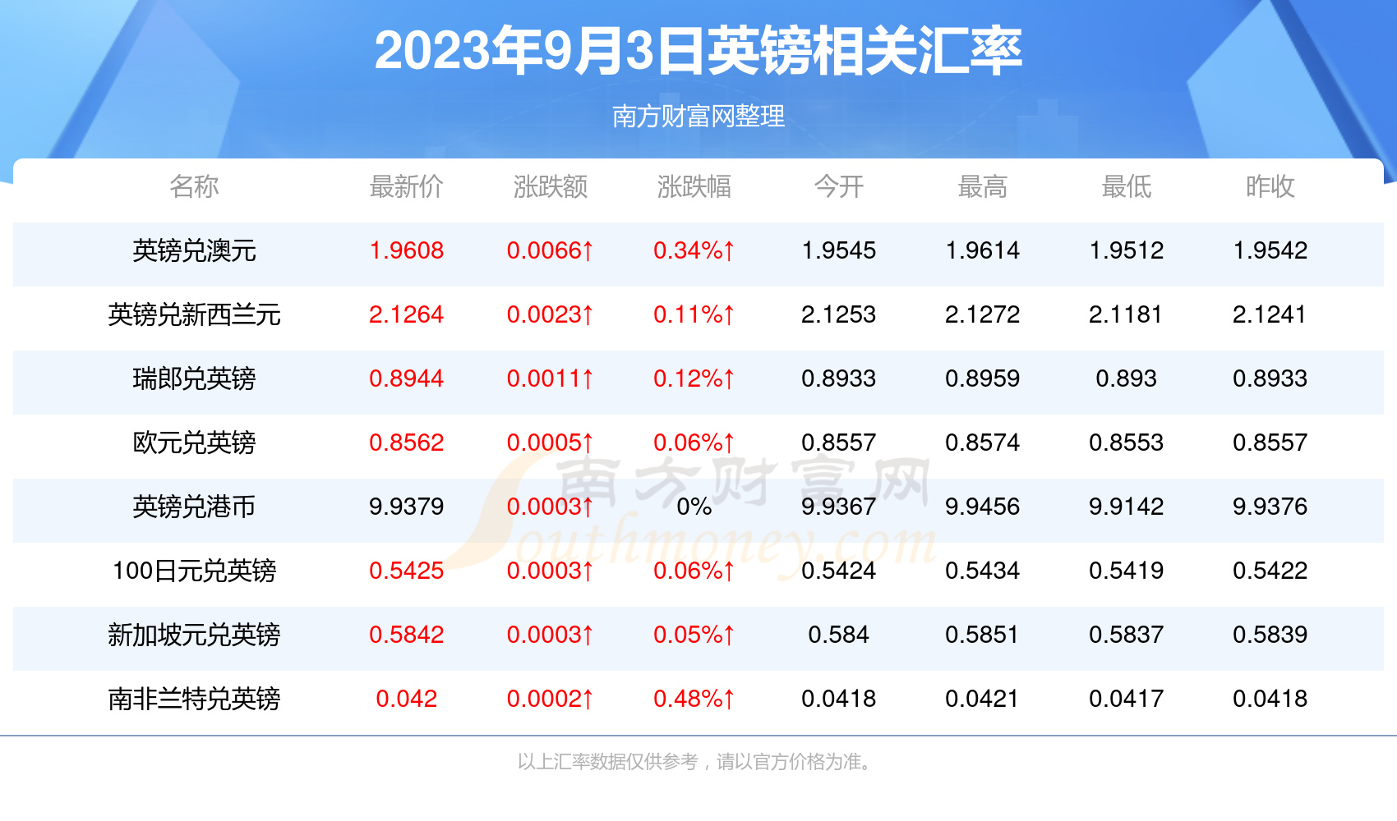Click opening price 9.9367

tap(838, 507)
